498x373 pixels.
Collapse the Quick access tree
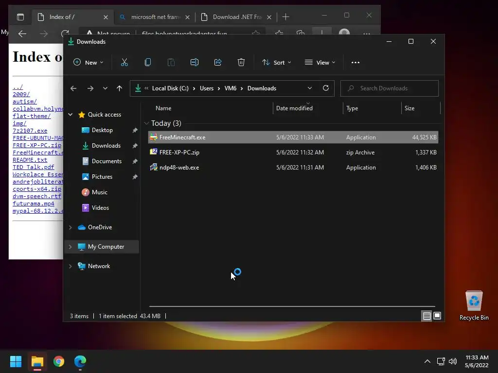tap(71, 115)
